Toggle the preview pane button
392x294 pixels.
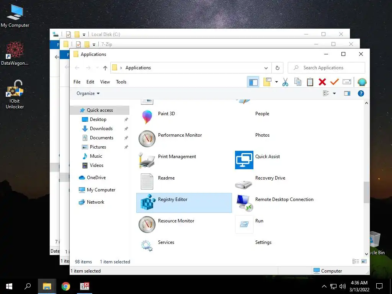347,93
